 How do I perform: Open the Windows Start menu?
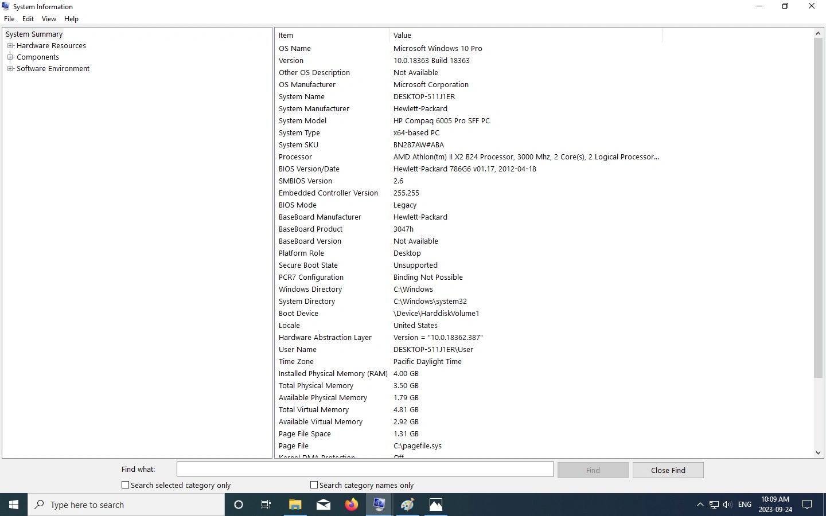click(x=14, y=505)
